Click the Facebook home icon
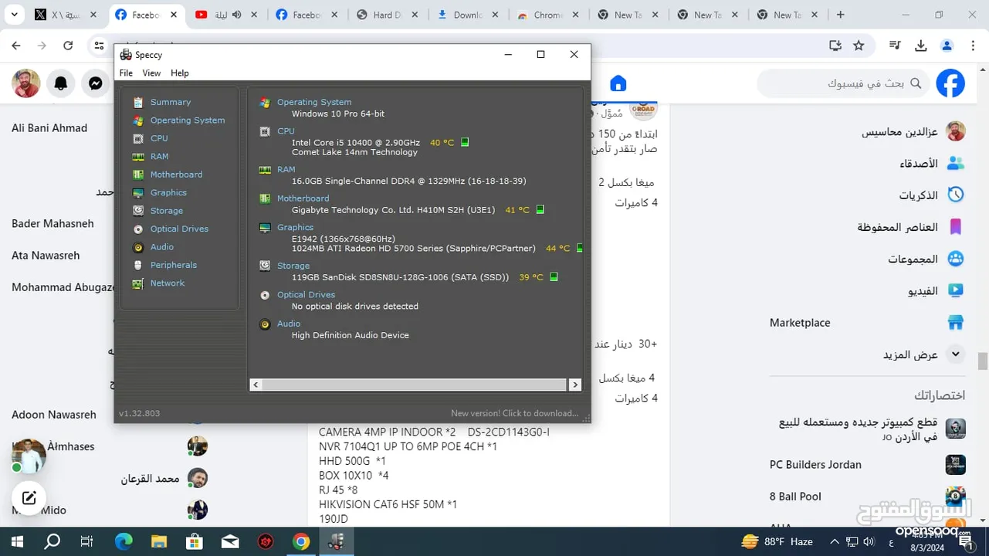The height and width of the screenshot is (556, 989). point(618,83)
